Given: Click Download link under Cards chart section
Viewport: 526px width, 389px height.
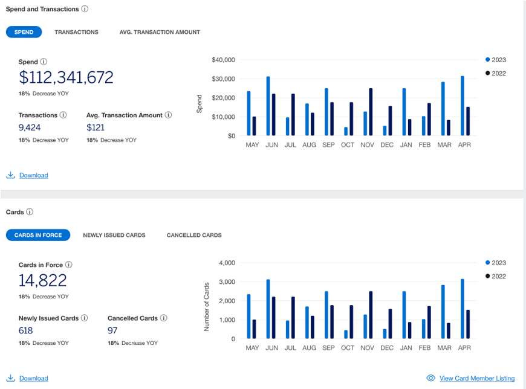Looking at the screenshot, I should coord(33,378).
